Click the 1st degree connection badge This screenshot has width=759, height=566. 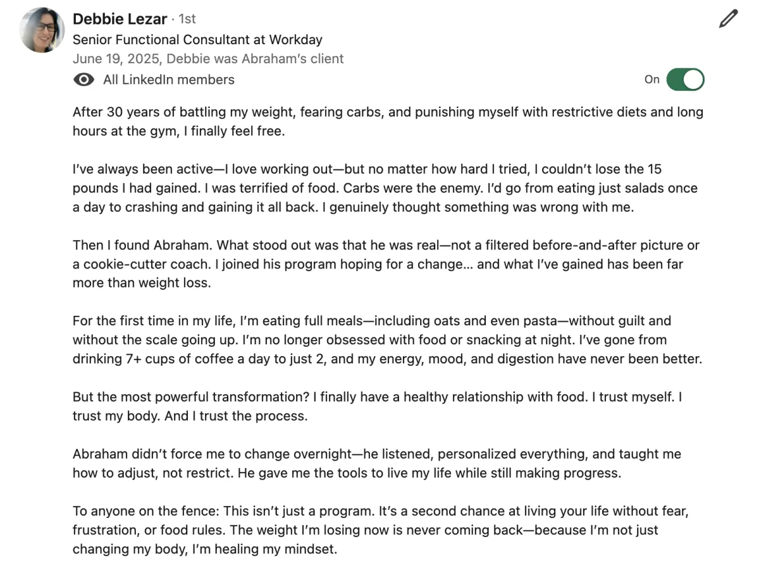[187, 19]
